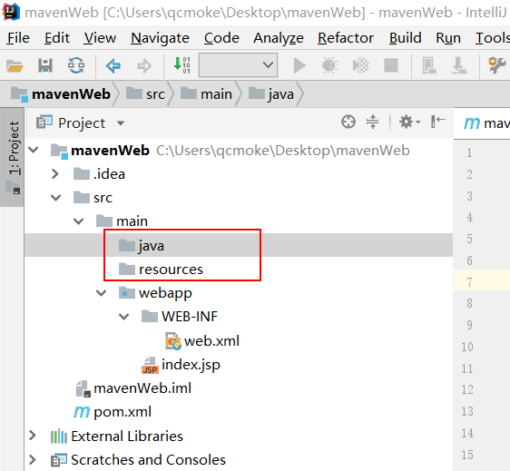Screen dimensions: 510x471
Task: Click the Save All disk icon
Action: [45, 65]
